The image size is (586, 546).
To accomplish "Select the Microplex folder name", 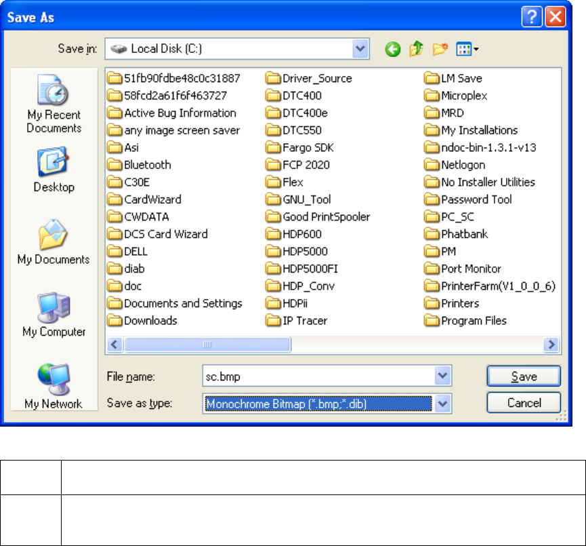I will [x=464, y=96].
